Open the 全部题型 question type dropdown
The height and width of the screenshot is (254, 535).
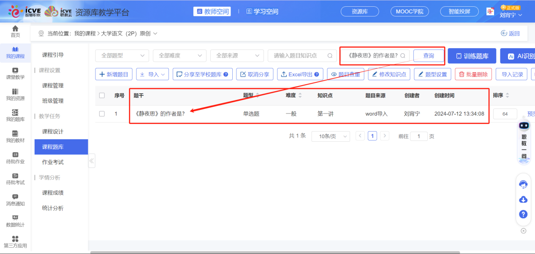click(122, 56)
